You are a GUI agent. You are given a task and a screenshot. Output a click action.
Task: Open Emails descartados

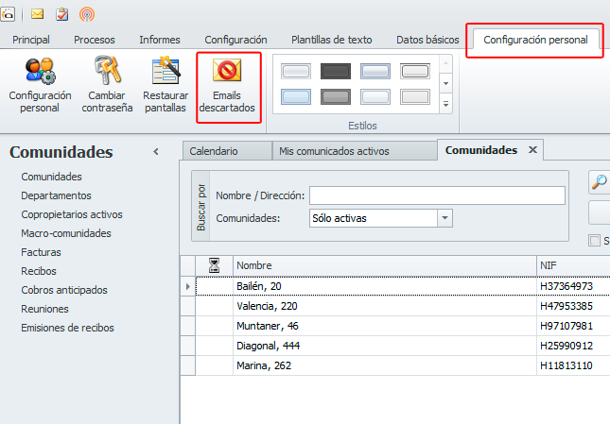point(227,85)
